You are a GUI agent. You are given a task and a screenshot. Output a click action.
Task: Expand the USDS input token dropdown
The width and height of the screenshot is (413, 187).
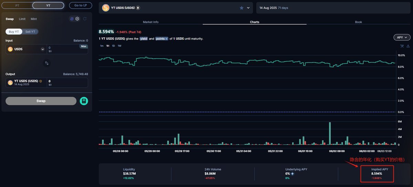coord(43,49)
